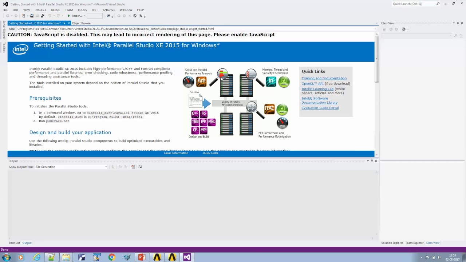Pin the Getting Started document tab
This screenshot has height=262, width=466.
[64, 23]
